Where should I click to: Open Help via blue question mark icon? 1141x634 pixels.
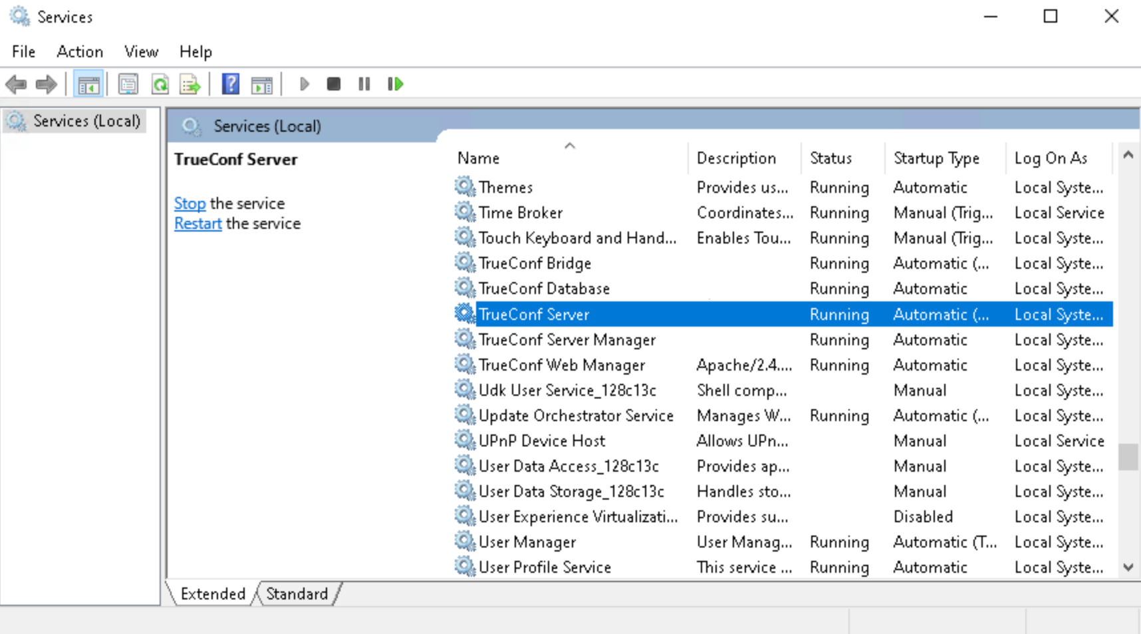(230, 84)
